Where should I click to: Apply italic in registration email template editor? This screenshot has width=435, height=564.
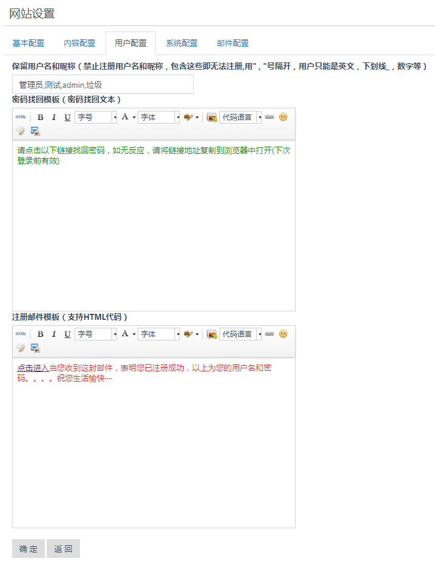click(53, 334)
